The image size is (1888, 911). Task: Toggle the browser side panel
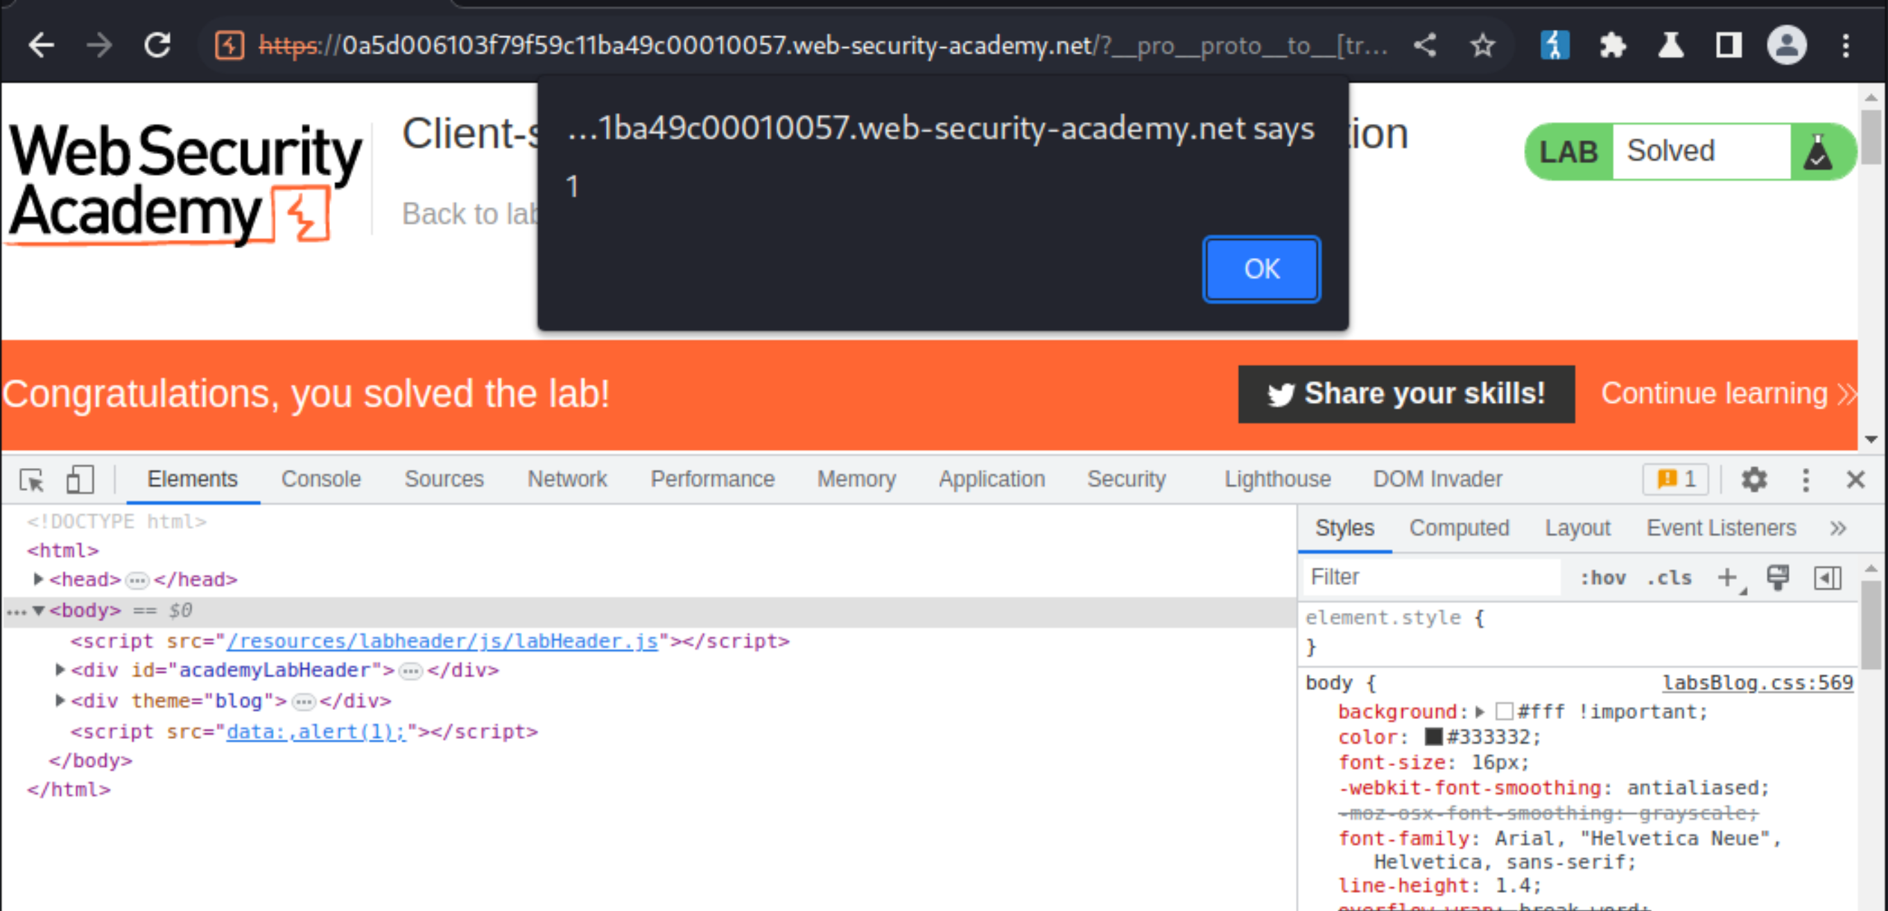(1729, 46)
